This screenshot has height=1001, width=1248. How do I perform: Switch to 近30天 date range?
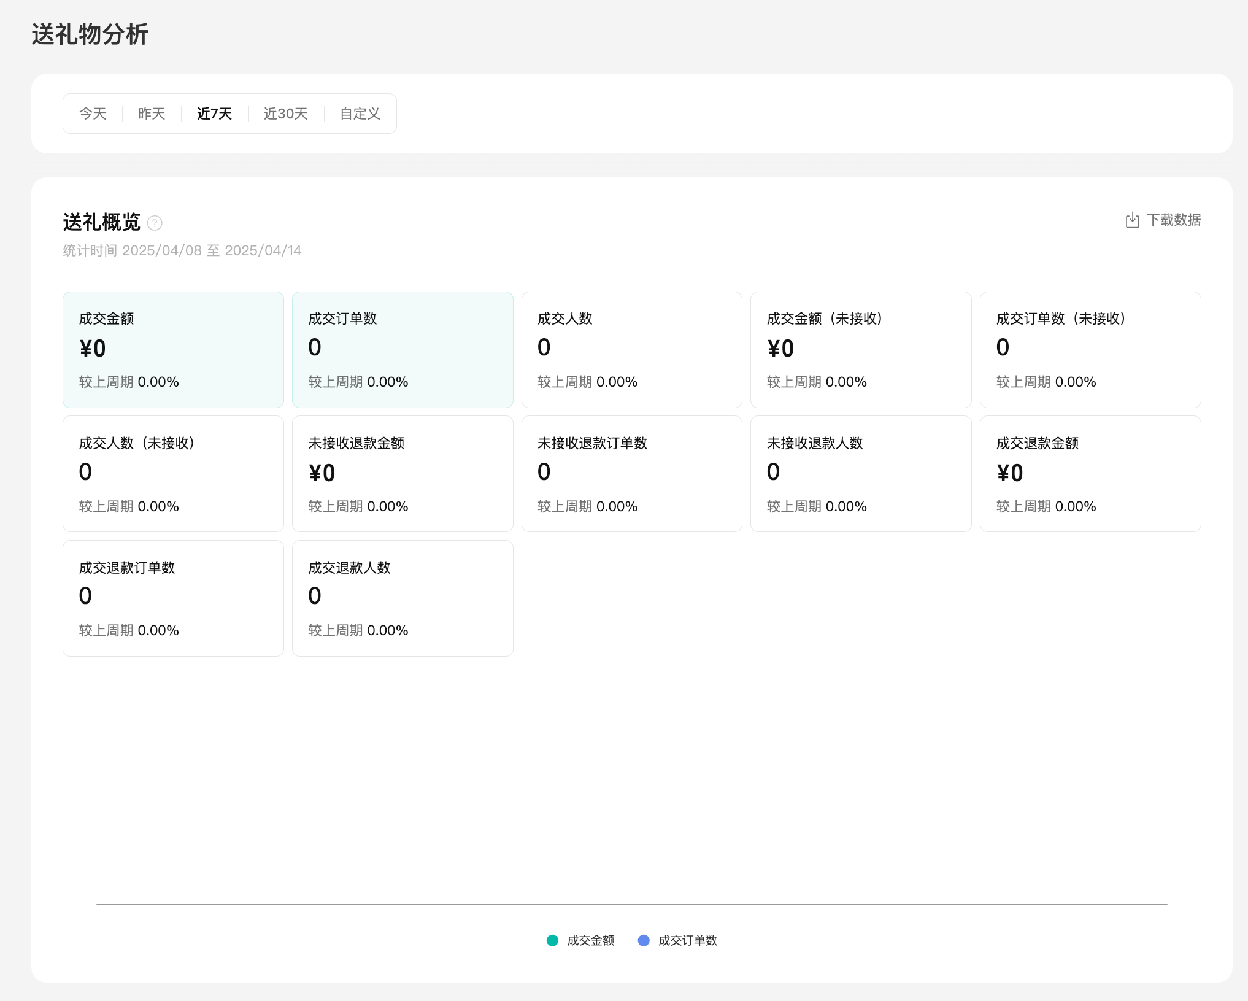coord(285,114)
